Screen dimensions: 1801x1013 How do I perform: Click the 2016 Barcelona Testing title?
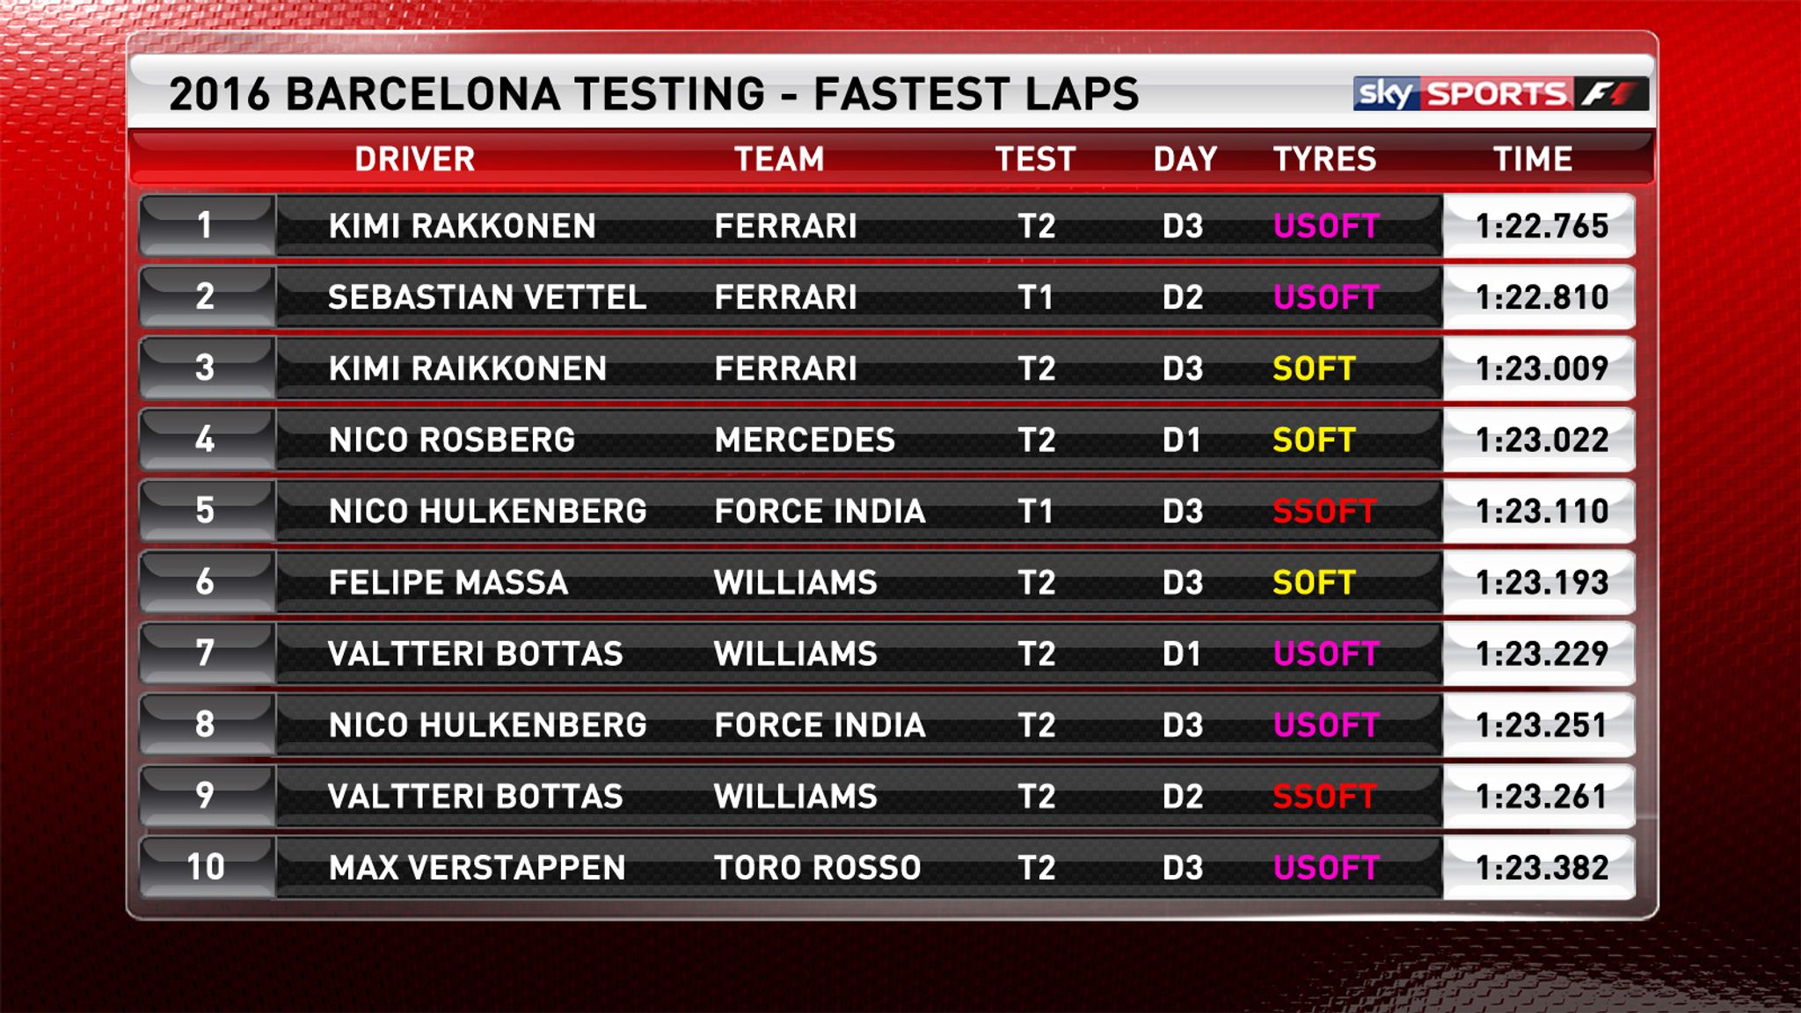pyautogui.click(x=653, y=94)
